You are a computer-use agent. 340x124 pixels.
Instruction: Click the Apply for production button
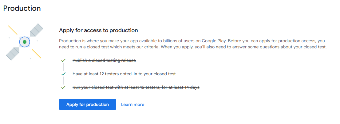pos(87,104)
